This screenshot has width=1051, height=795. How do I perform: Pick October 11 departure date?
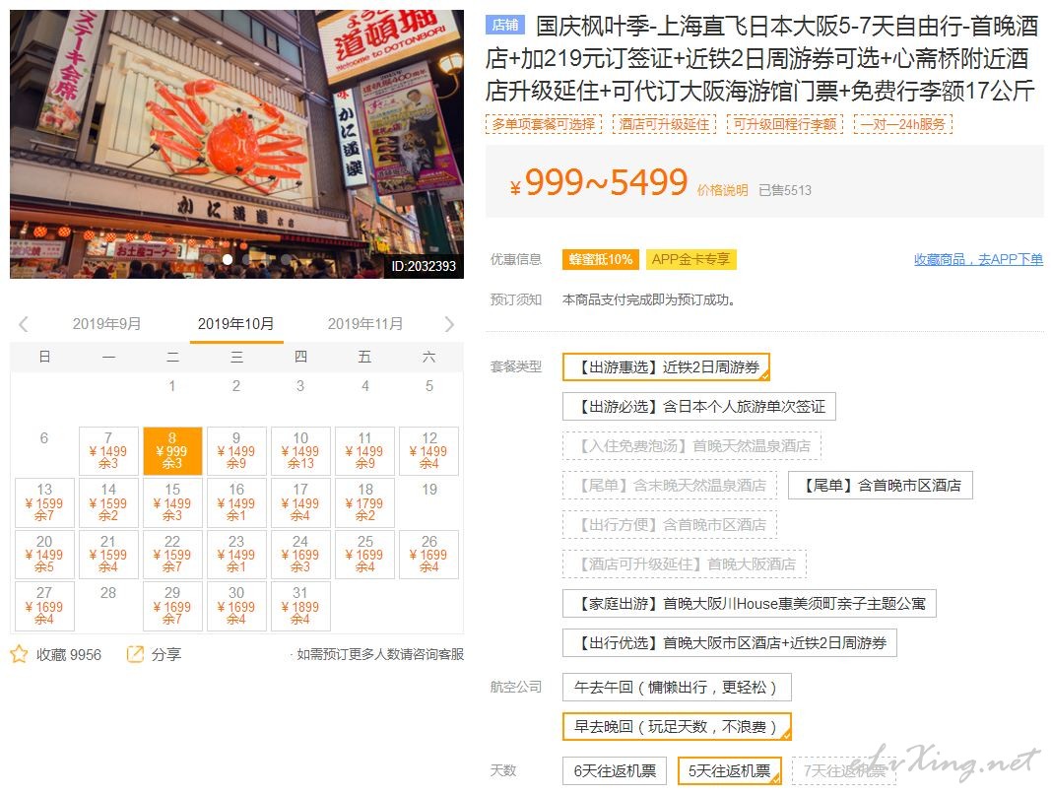coord(364,450)
